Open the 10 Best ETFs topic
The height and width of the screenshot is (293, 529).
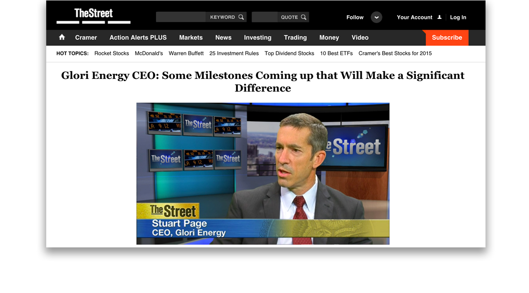coord(336,54)
